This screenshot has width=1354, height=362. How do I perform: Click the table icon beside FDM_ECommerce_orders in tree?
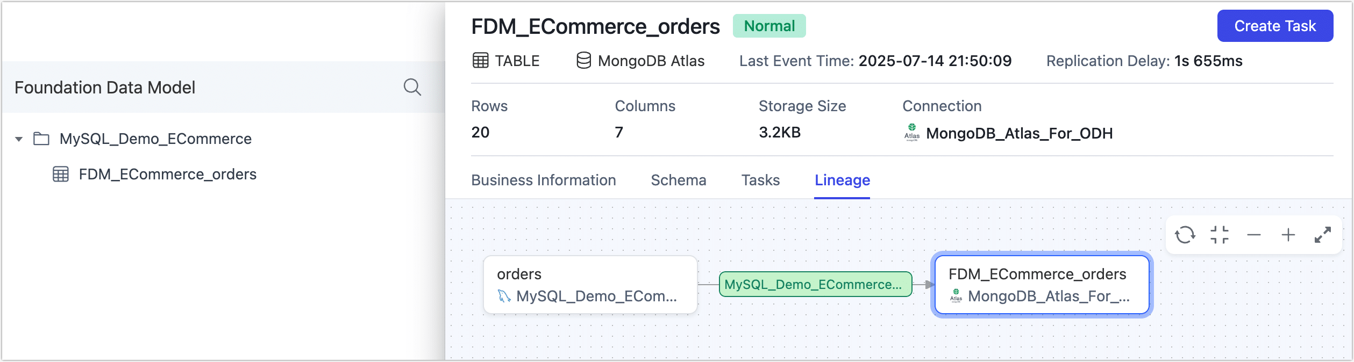(61, 175)
